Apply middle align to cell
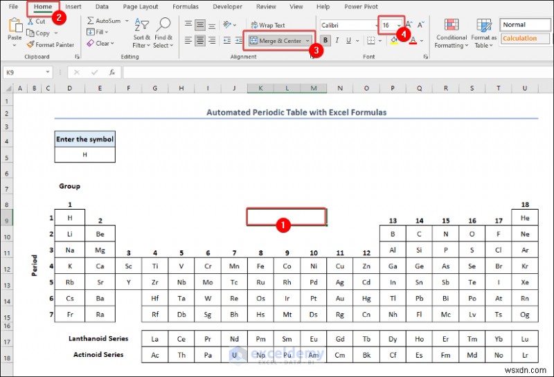Viewport: 554px width, 377px height. [x=200, y=25]
